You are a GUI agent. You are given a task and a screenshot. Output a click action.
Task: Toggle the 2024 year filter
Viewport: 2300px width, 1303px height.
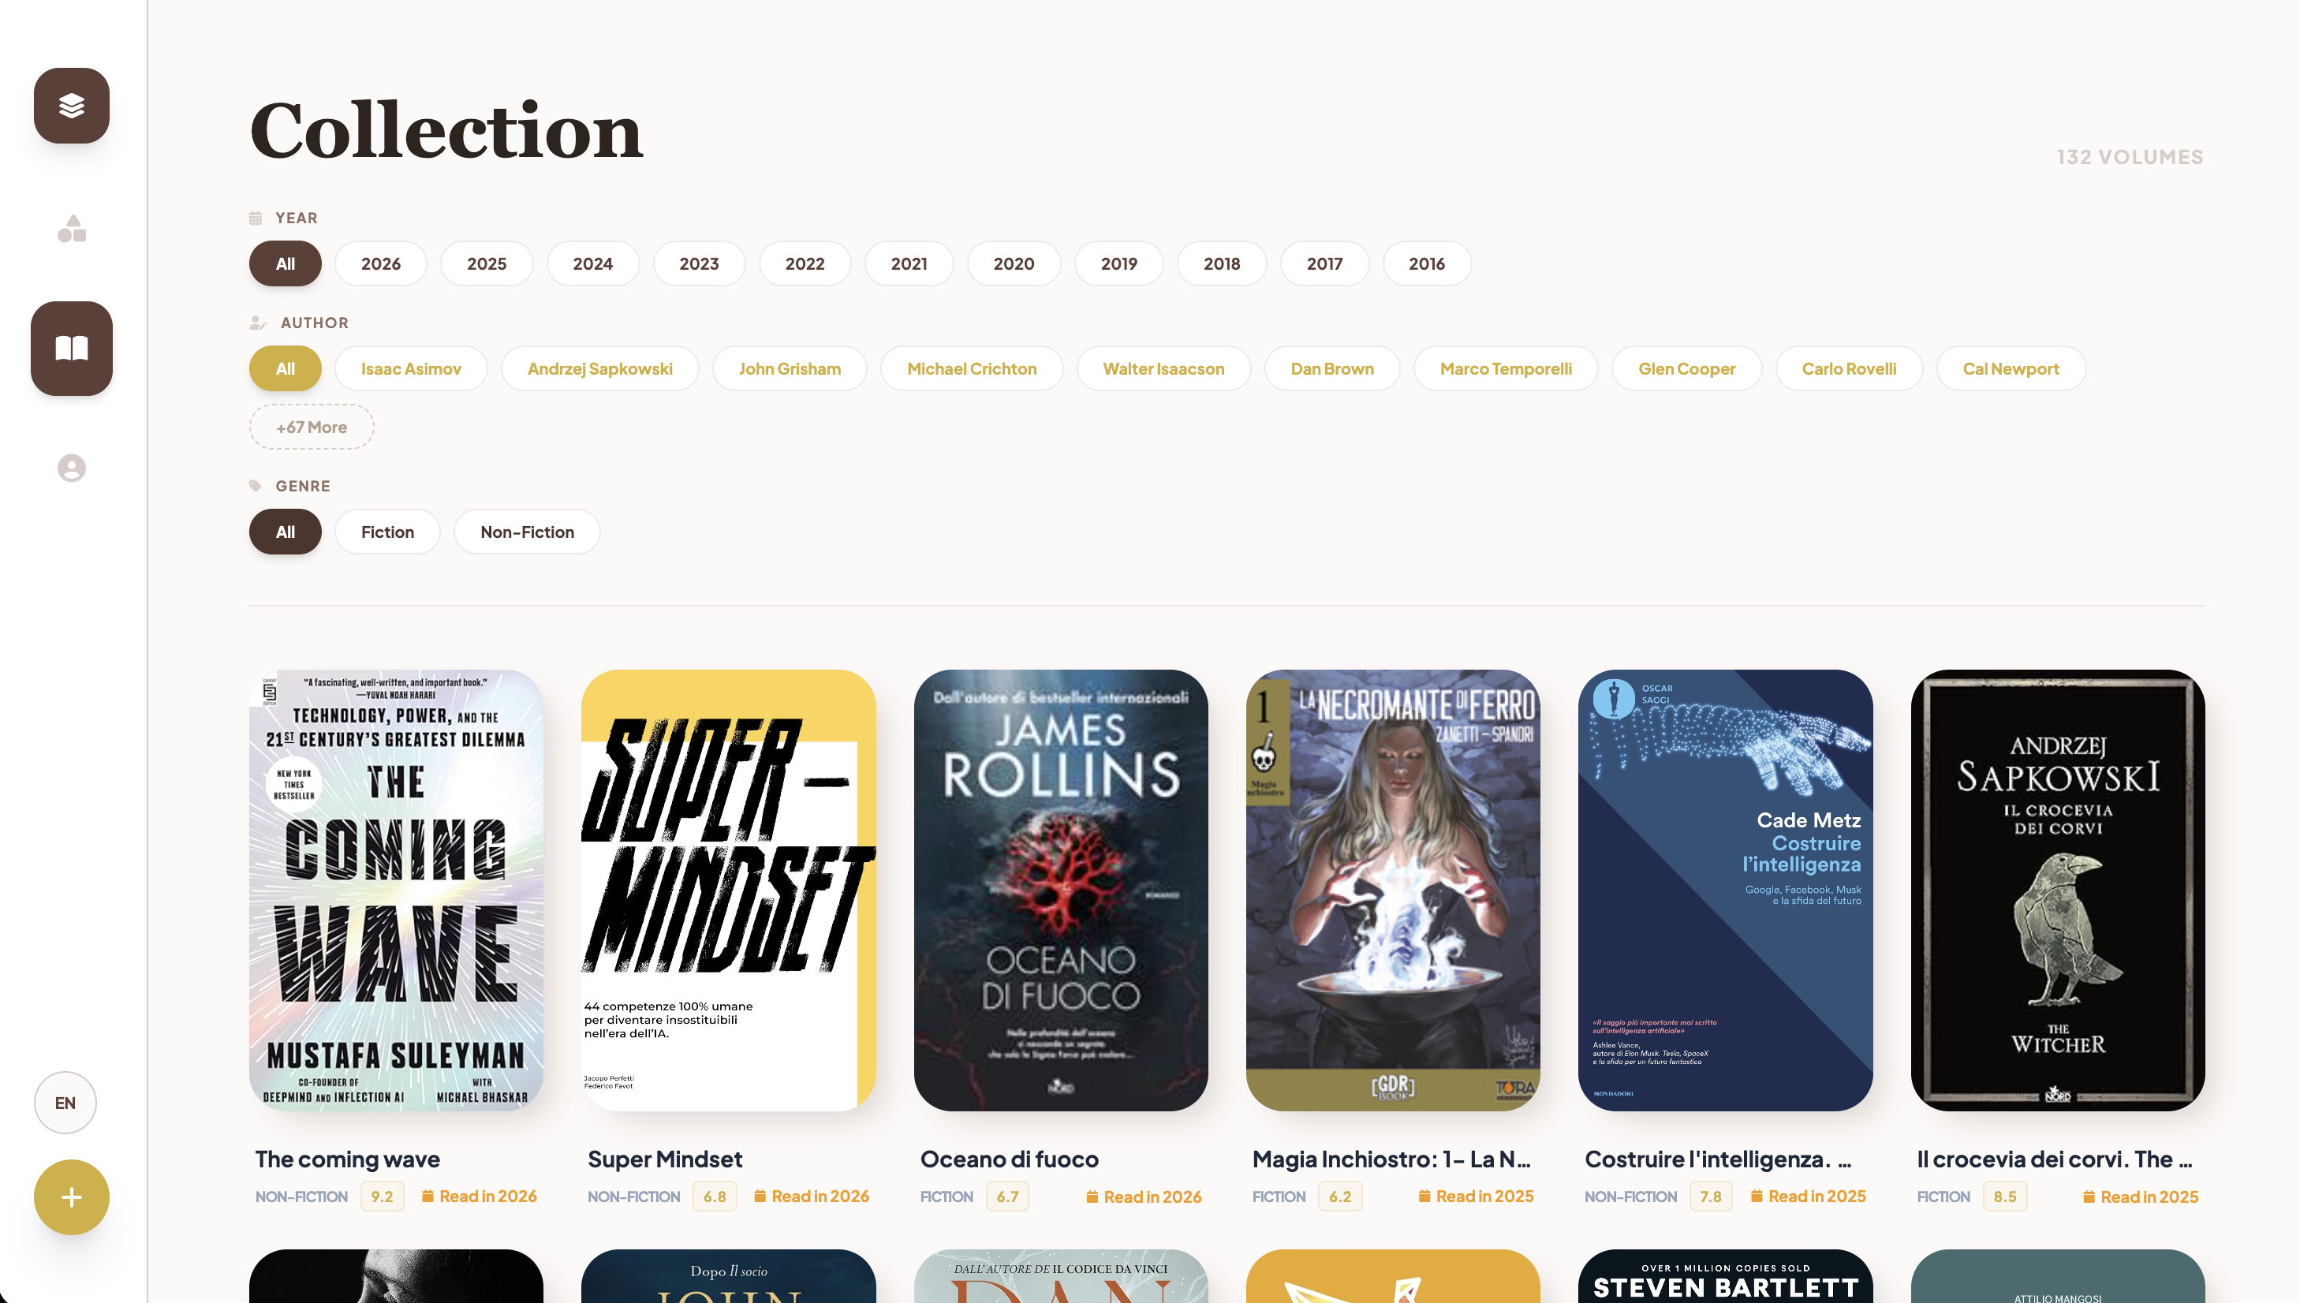tap(592, 264)
